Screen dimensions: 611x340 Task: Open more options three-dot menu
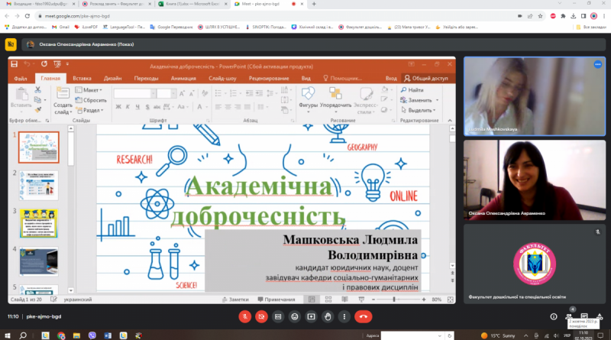pos(344,316)
